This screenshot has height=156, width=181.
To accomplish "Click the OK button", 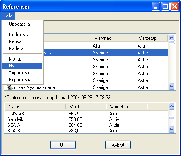I will (63, 145).
